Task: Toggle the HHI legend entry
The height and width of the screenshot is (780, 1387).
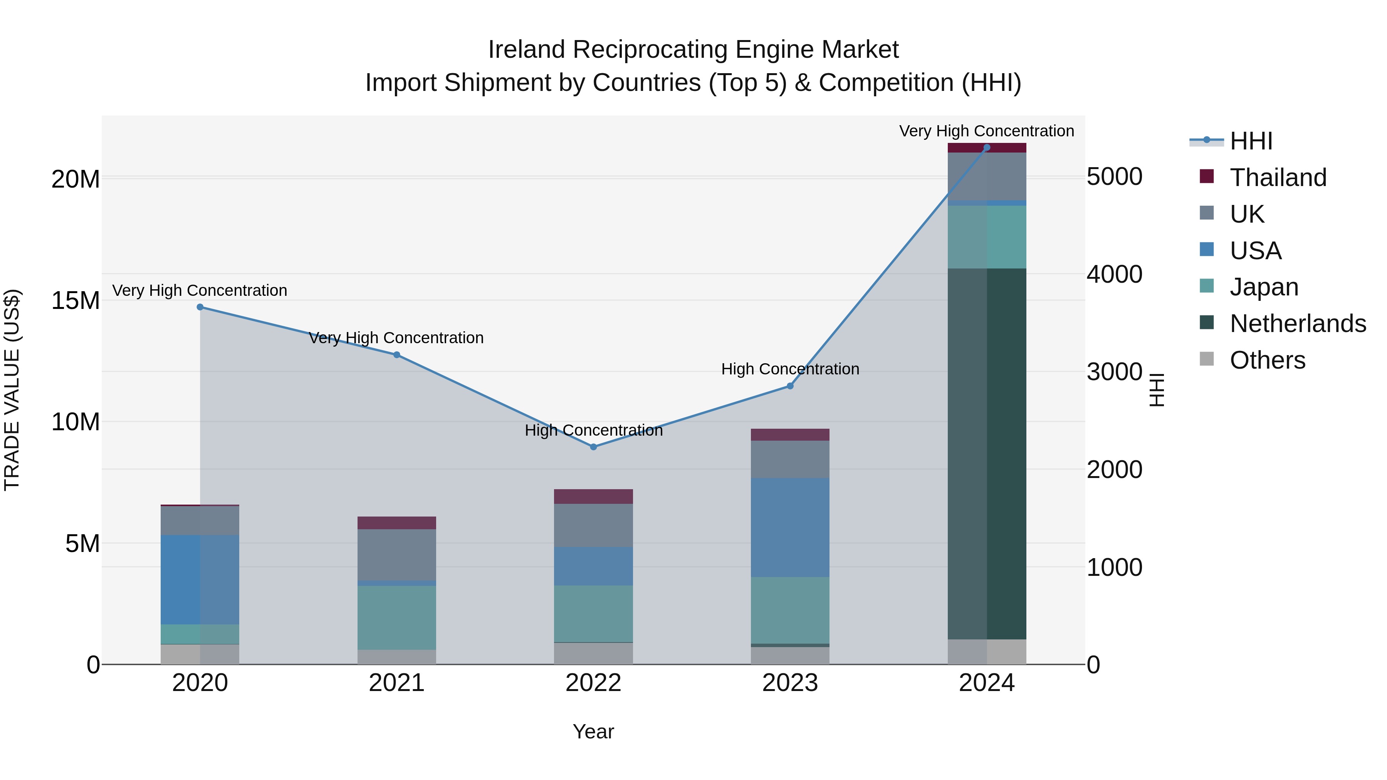Action: click(x=1231, y=141)
